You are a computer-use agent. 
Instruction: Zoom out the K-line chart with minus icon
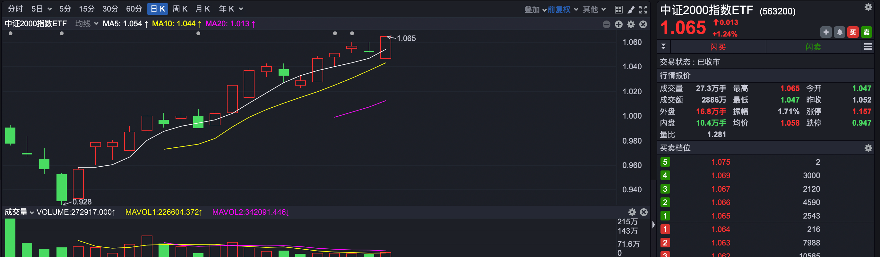point(606,24)
